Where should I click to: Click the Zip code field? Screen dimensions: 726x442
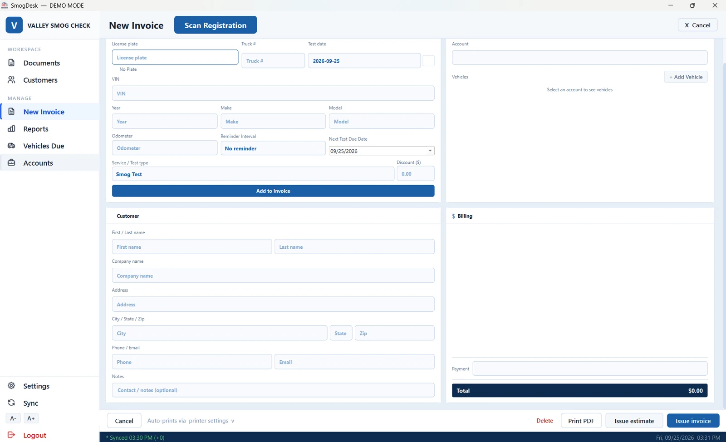(x=394, y=333)
